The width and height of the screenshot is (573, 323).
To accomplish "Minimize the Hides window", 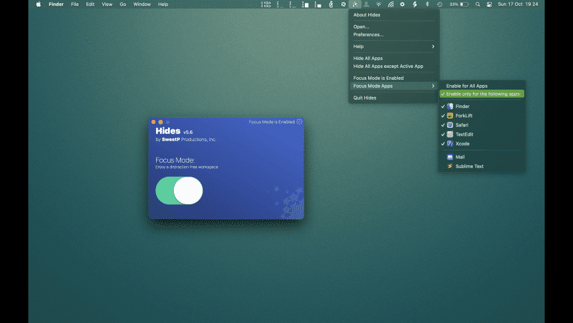I will (x=161, y=122).
